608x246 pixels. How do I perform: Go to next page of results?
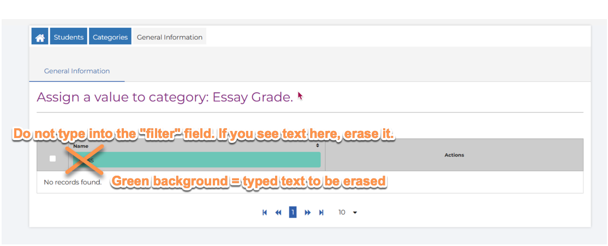(307, 212)
